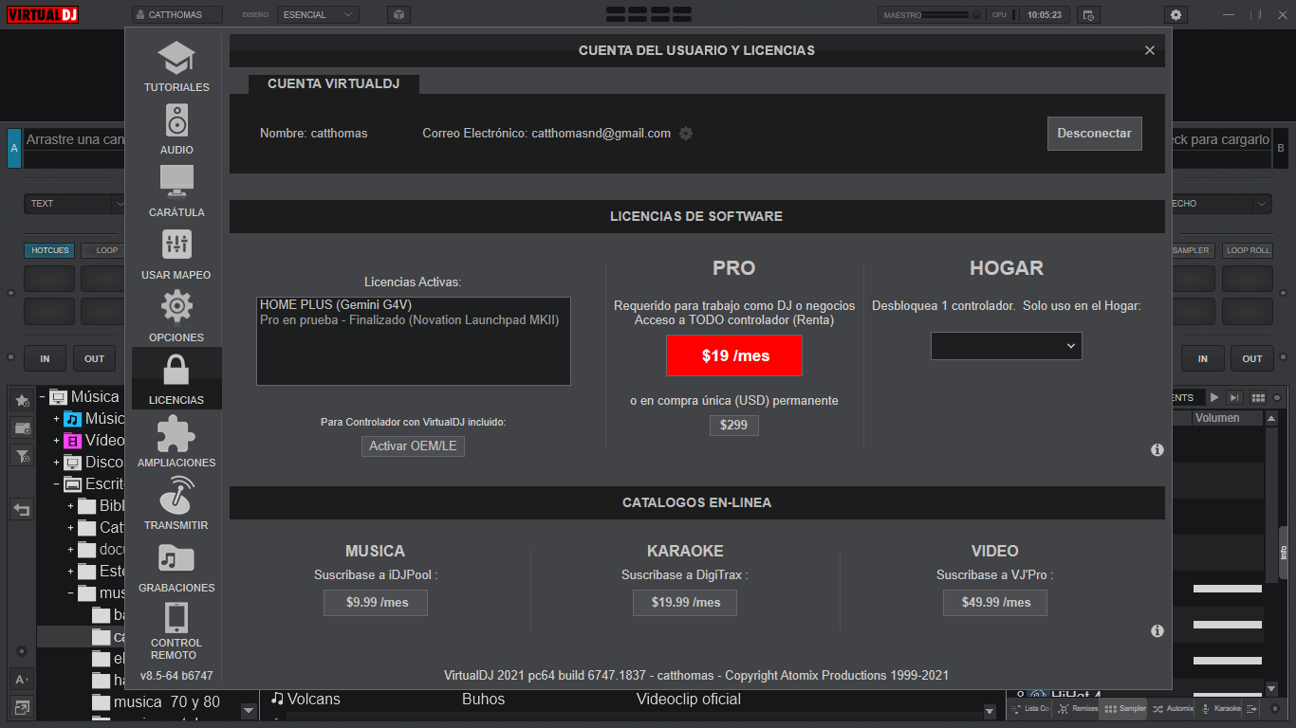Click the Desconectar button
The height and width of the screenshot is (728, 1296).
tap(1094, 134)
